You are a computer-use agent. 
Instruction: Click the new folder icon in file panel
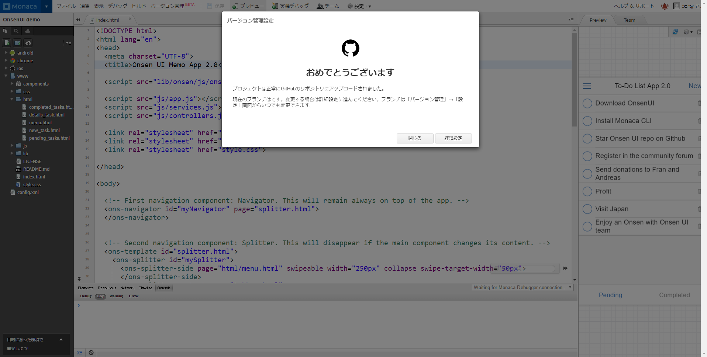click(17, 43)
